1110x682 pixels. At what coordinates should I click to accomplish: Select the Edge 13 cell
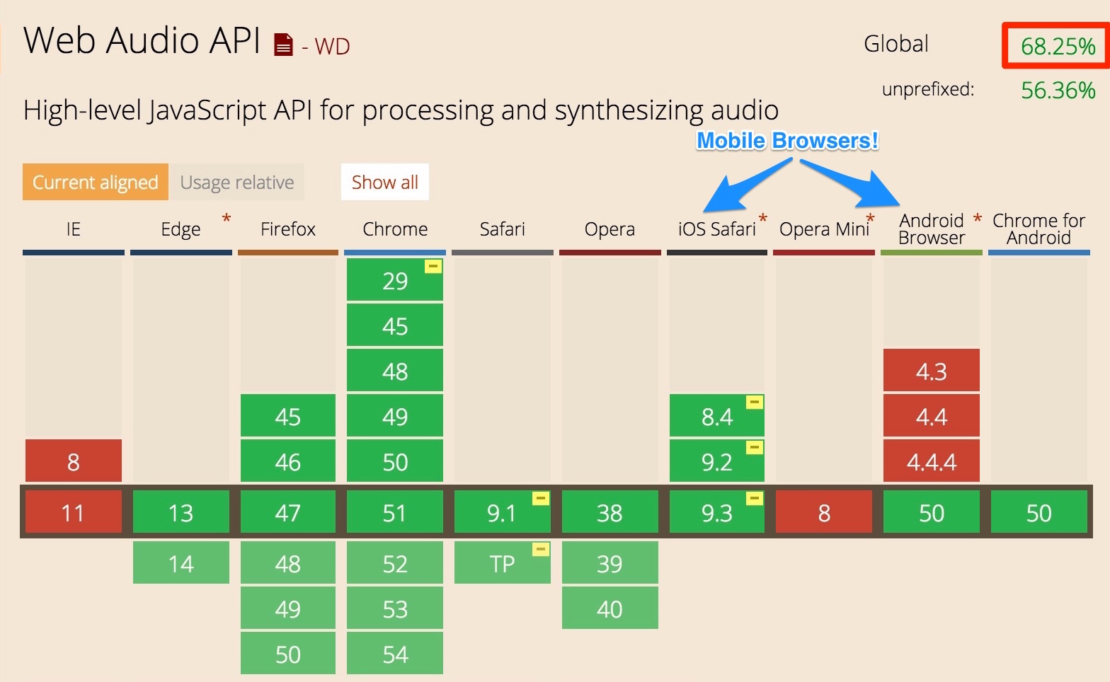(181, 512)
